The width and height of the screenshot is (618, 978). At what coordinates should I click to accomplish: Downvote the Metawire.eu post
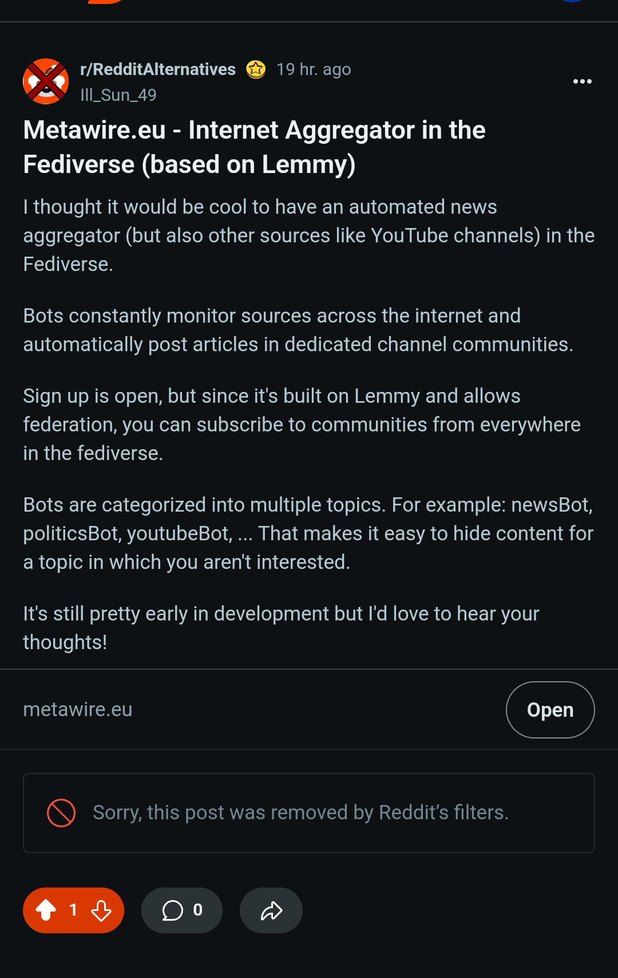pos(101,910)
